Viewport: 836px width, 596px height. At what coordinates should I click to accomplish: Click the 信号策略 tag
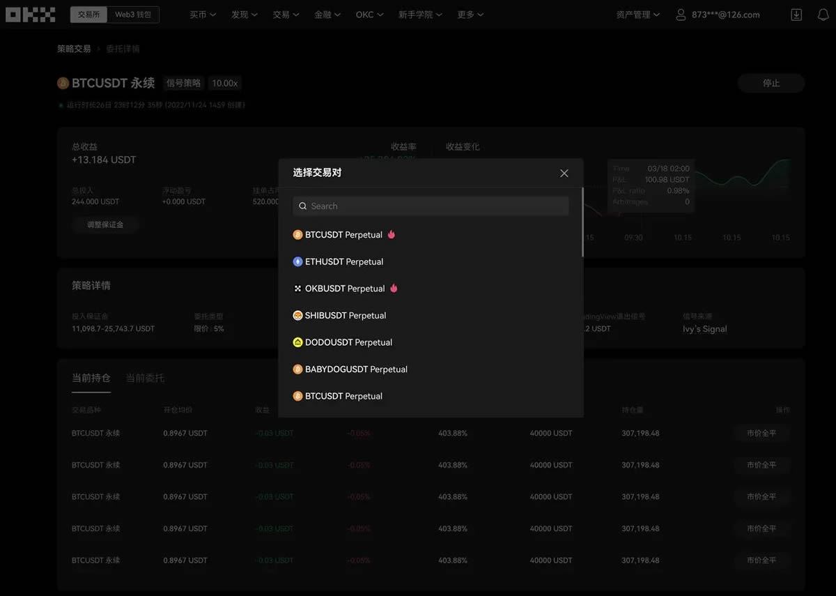click(183, 83)
